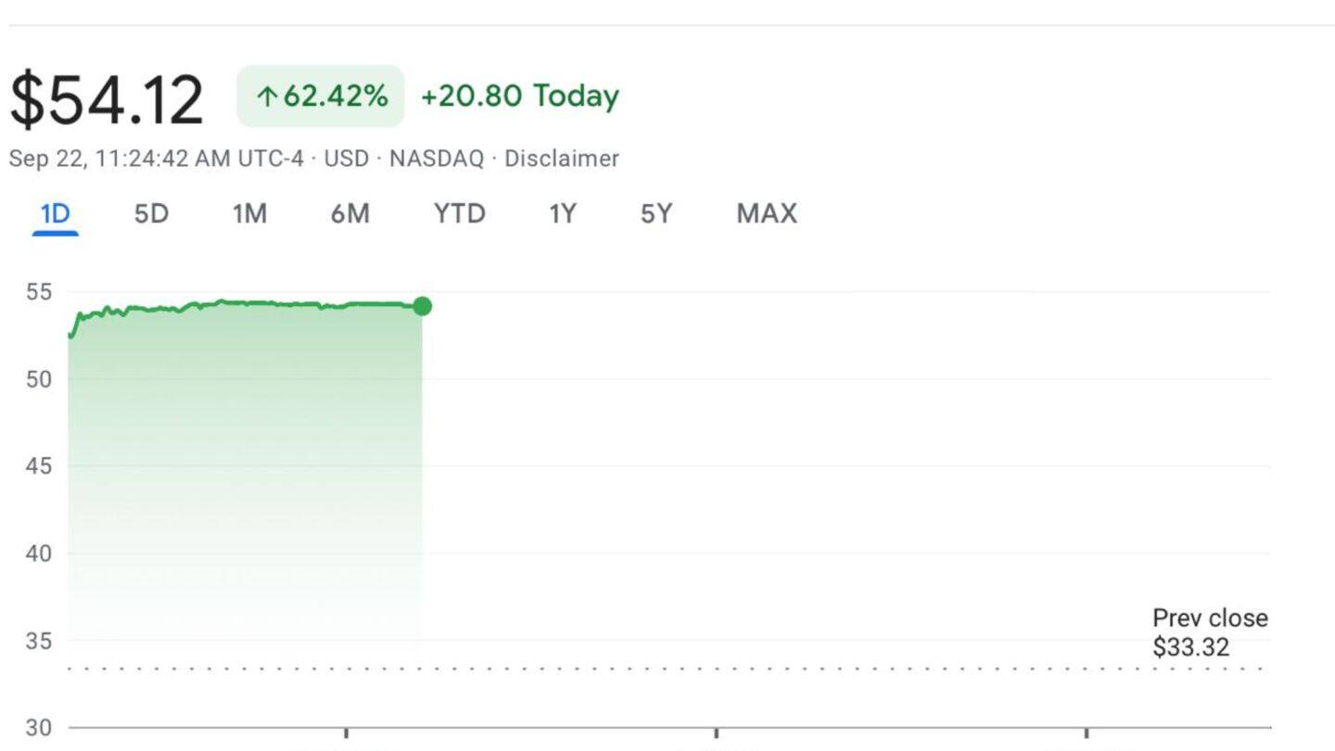Open the Disclaimer link
The width and height of the screenshot is (1335, 751).
(562, 159)
